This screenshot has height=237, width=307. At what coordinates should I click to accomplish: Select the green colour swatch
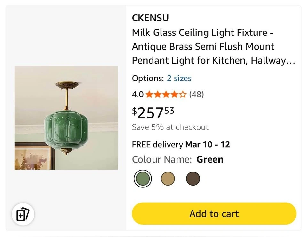click(143, 179)
